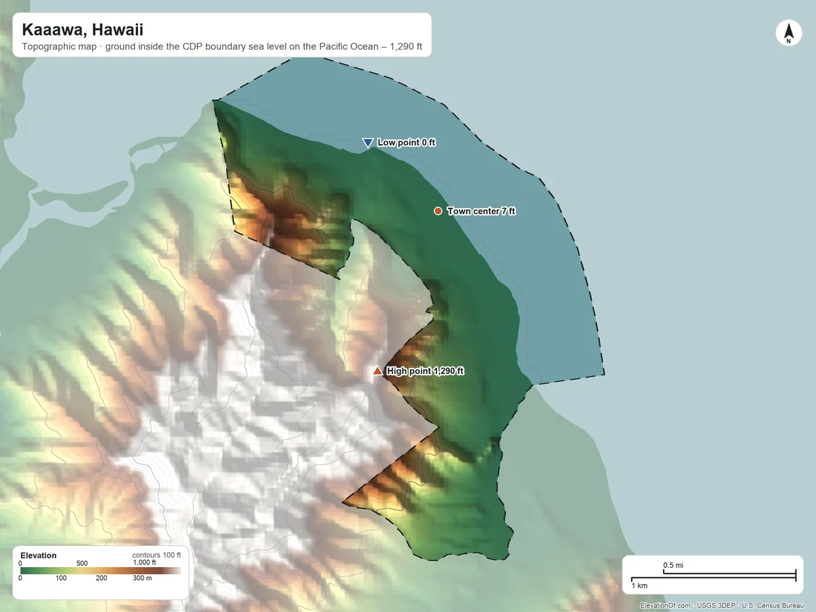Click the elevation color gradient bar
The image size is (816, 612).
[101, 571]
